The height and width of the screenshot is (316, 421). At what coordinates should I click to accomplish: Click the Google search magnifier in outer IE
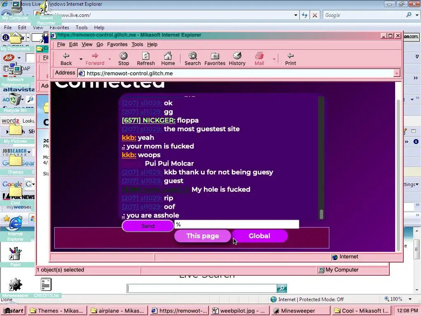tap(409, 15)
